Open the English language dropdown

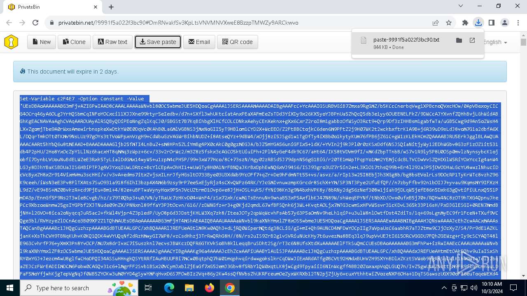[495, 42]
